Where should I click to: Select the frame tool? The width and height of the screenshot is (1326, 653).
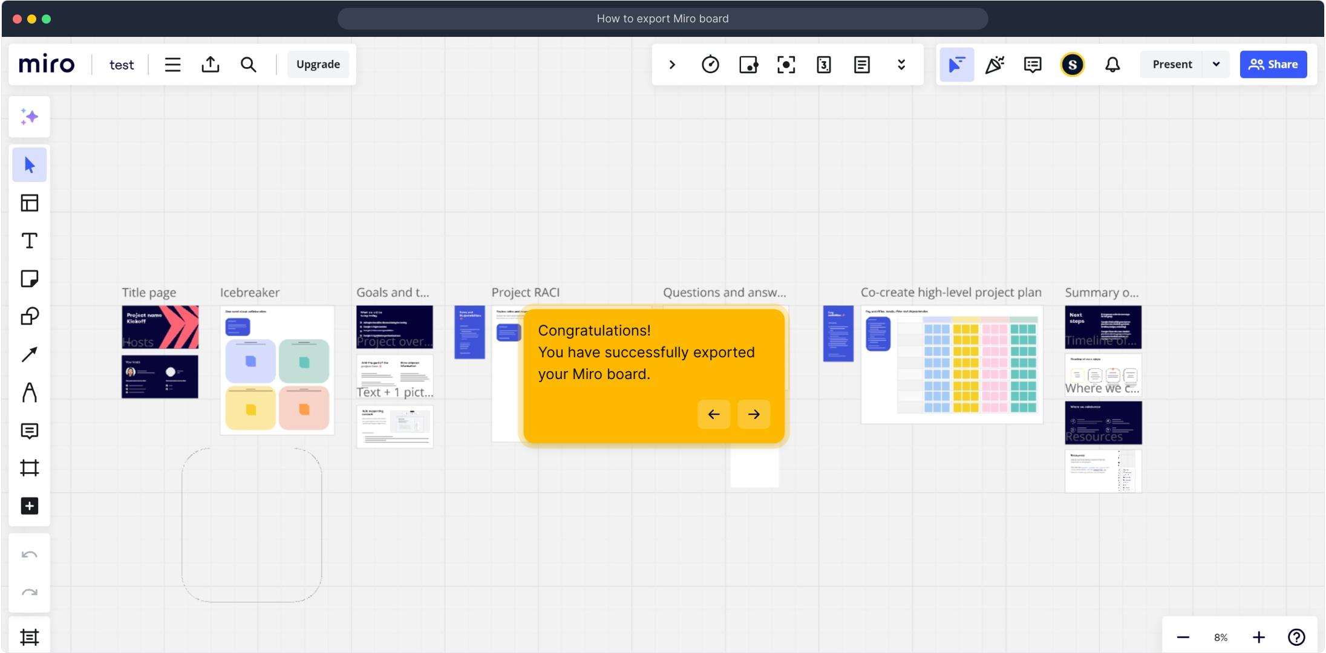click(29, 468)
